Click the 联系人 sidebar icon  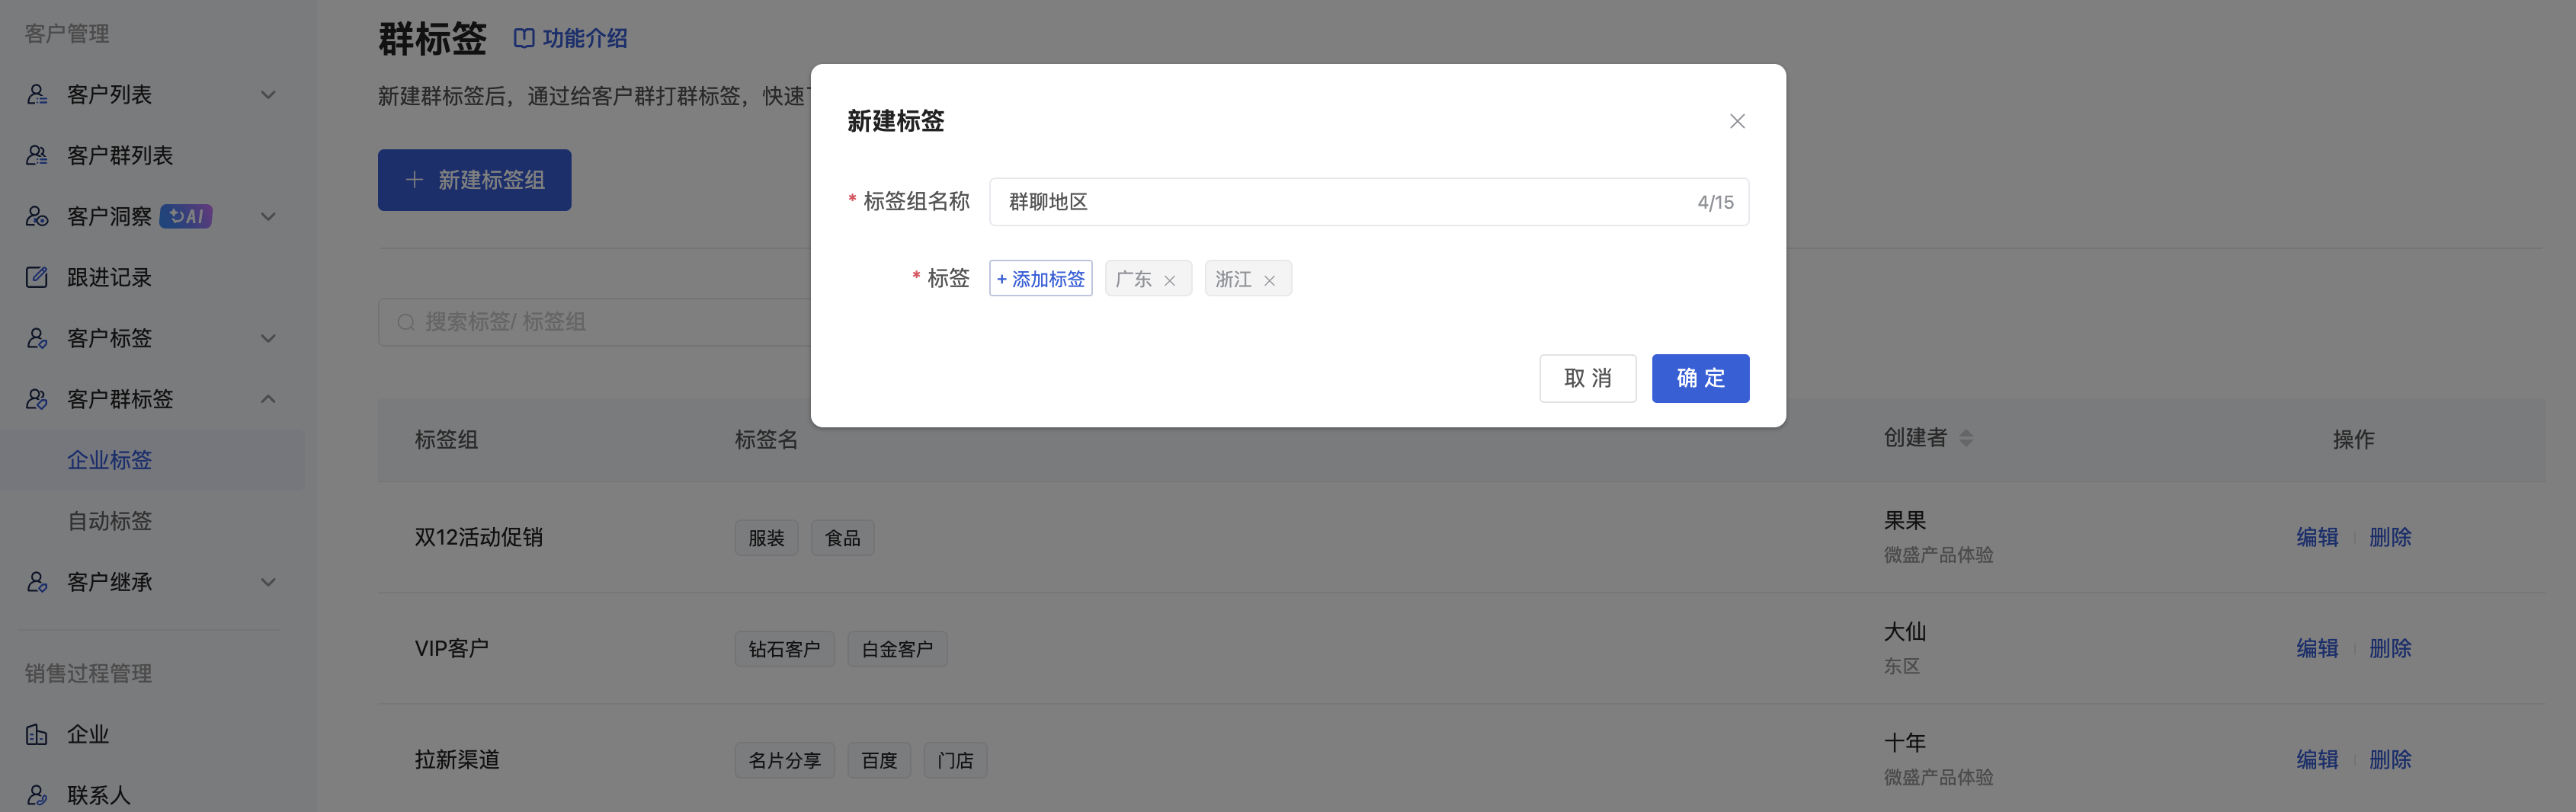[x=37, y=795]
